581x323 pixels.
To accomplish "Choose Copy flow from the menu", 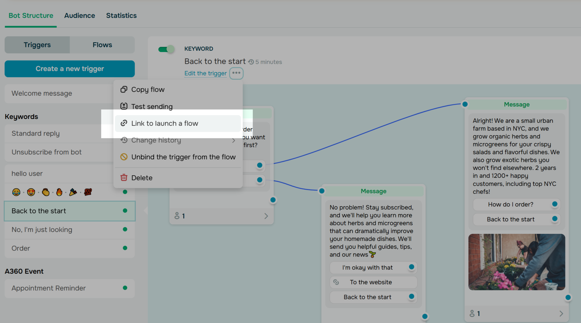I will 178,89.
